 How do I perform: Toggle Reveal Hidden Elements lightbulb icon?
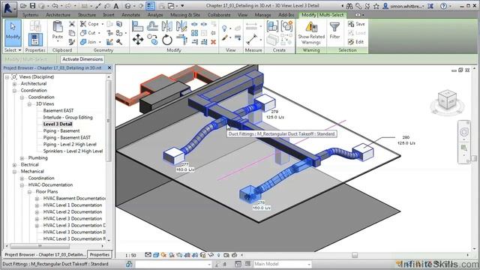point(218,255)
